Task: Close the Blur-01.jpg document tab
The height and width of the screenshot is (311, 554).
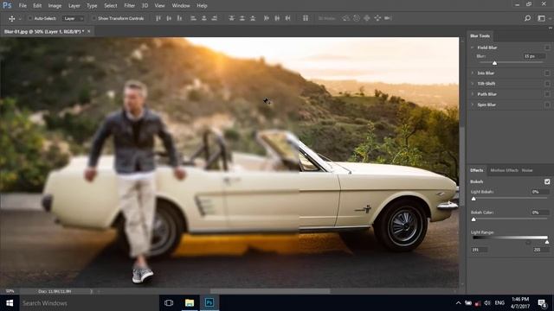Action: (89, 31)
